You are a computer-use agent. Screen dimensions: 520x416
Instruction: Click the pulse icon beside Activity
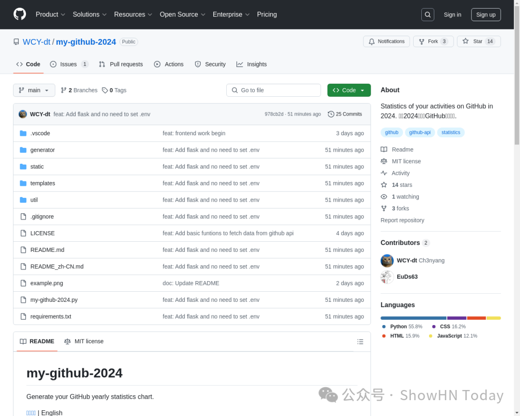point(384,173)
